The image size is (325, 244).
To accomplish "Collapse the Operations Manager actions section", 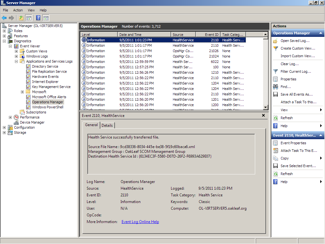I will (x=321, y=33).
